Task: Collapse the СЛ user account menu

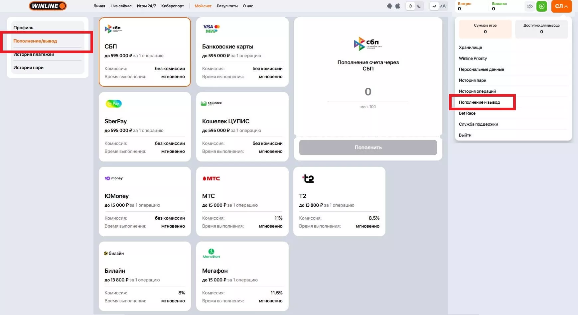Action: pyautogui.click(x=561, y=6)
